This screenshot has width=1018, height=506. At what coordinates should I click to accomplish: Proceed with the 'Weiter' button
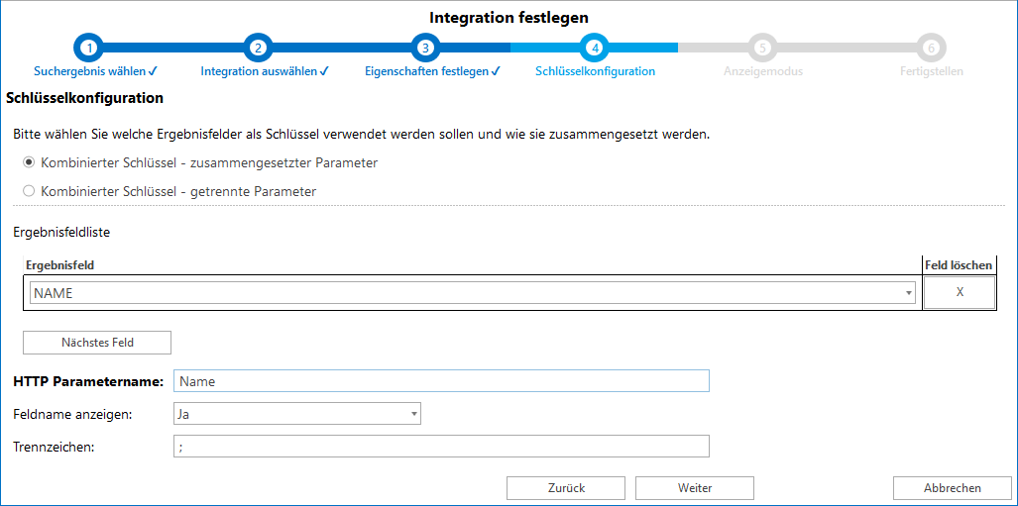[695, 488]
